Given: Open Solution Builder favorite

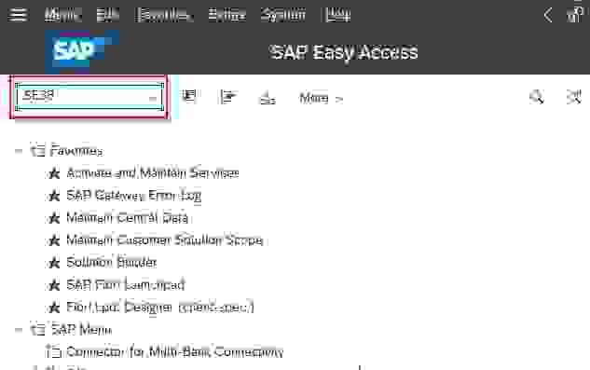Looking at the screenshot, I should [111, 262].
